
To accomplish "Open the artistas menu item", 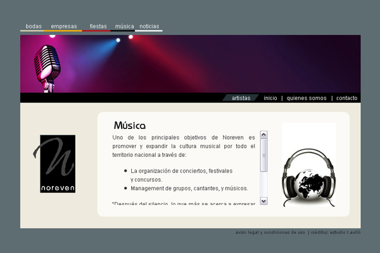I will pos(241,98).
